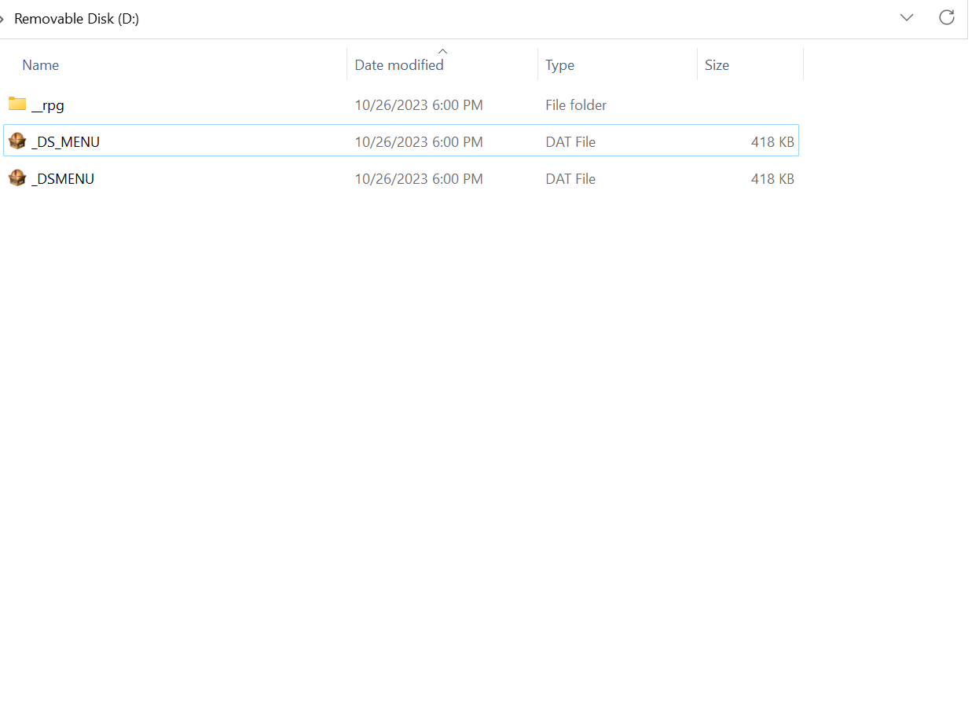
Task: Open the __rpg folder icon
Action: tap(17, 104)
